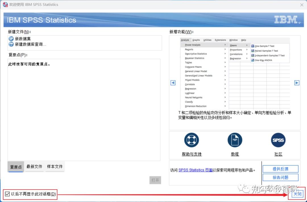Show previous new-feature slide
307x202 pixels.
click(173, 83)
